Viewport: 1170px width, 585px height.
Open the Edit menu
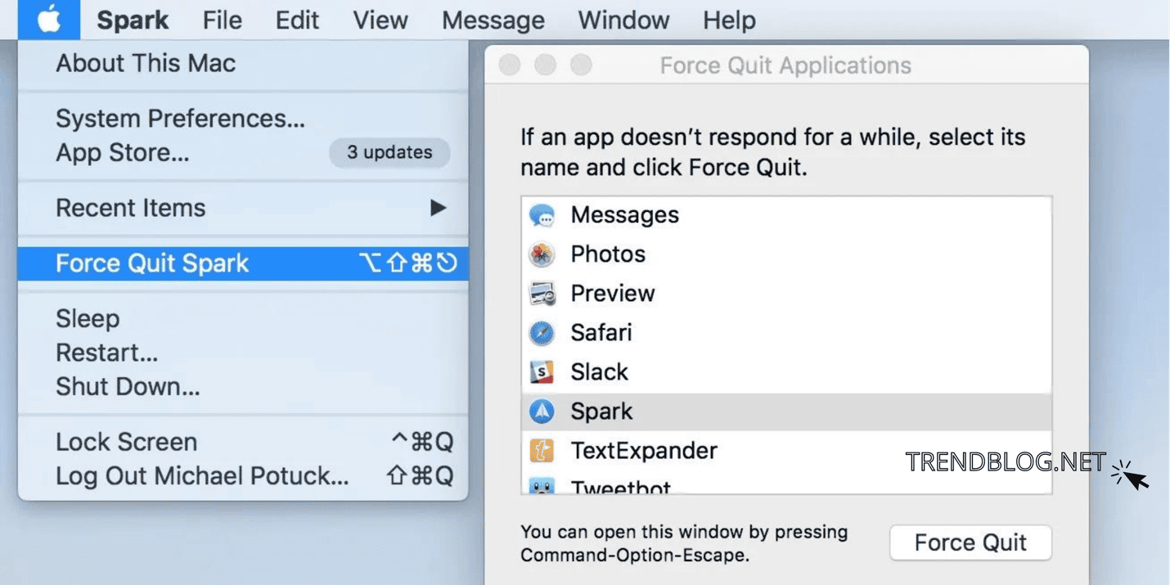click(298, 20)
